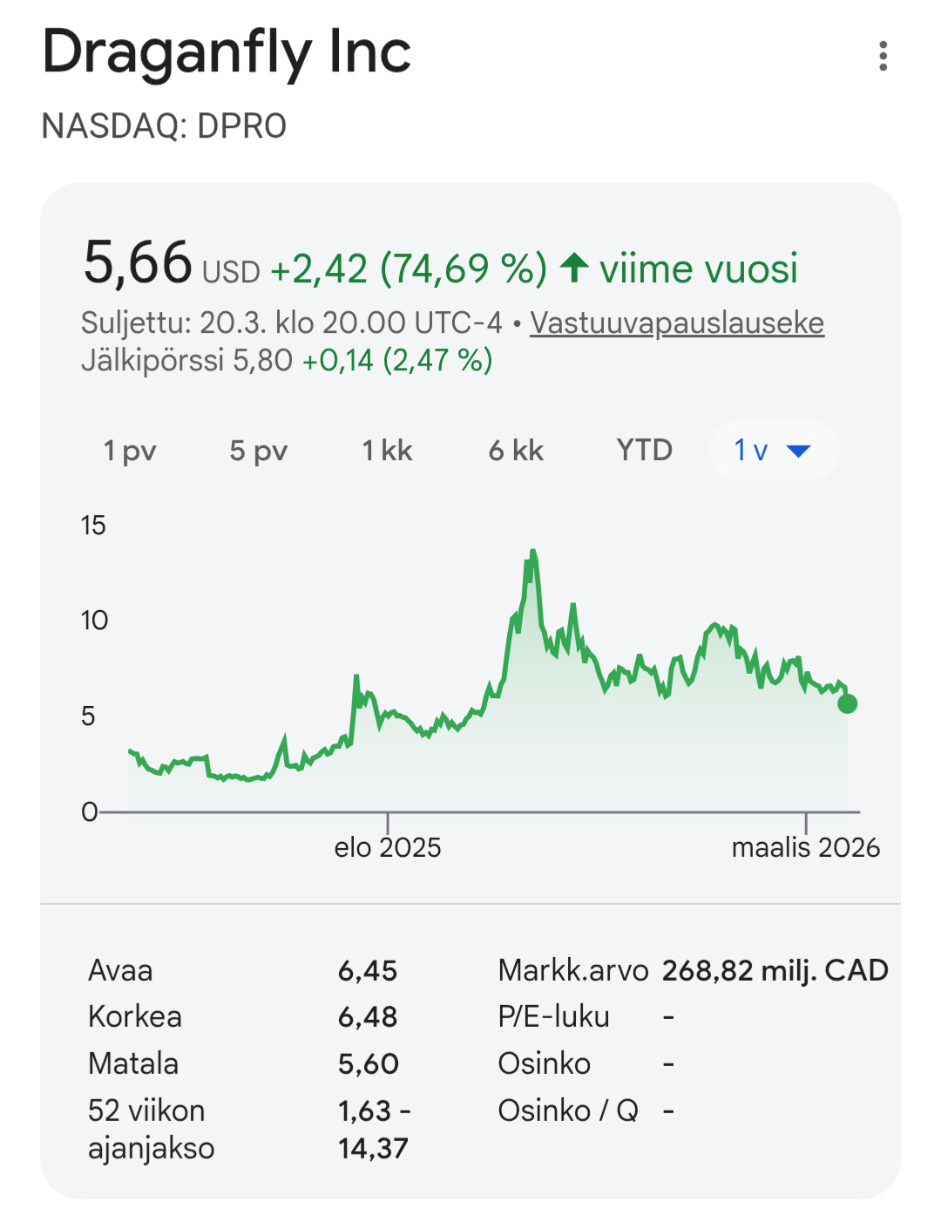Click the green dot at chart end
Viewport: 941px width, 1209px height.
pyautogui.click(x=847, y=703)
